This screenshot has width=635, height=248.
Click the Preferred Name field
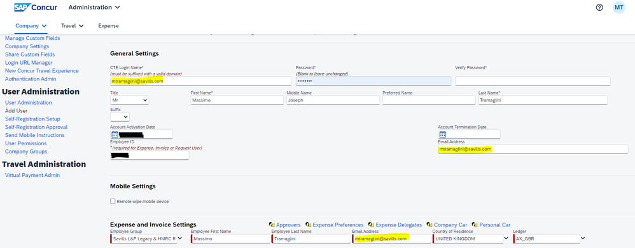coord(429,100)
